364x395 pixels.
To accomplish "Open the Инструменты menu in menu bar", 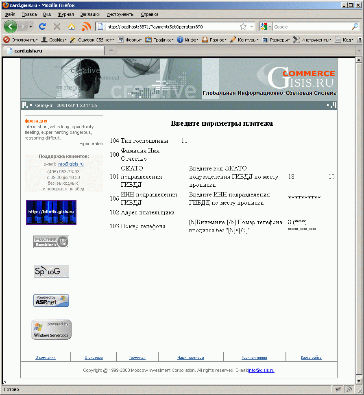I will 120,14.
